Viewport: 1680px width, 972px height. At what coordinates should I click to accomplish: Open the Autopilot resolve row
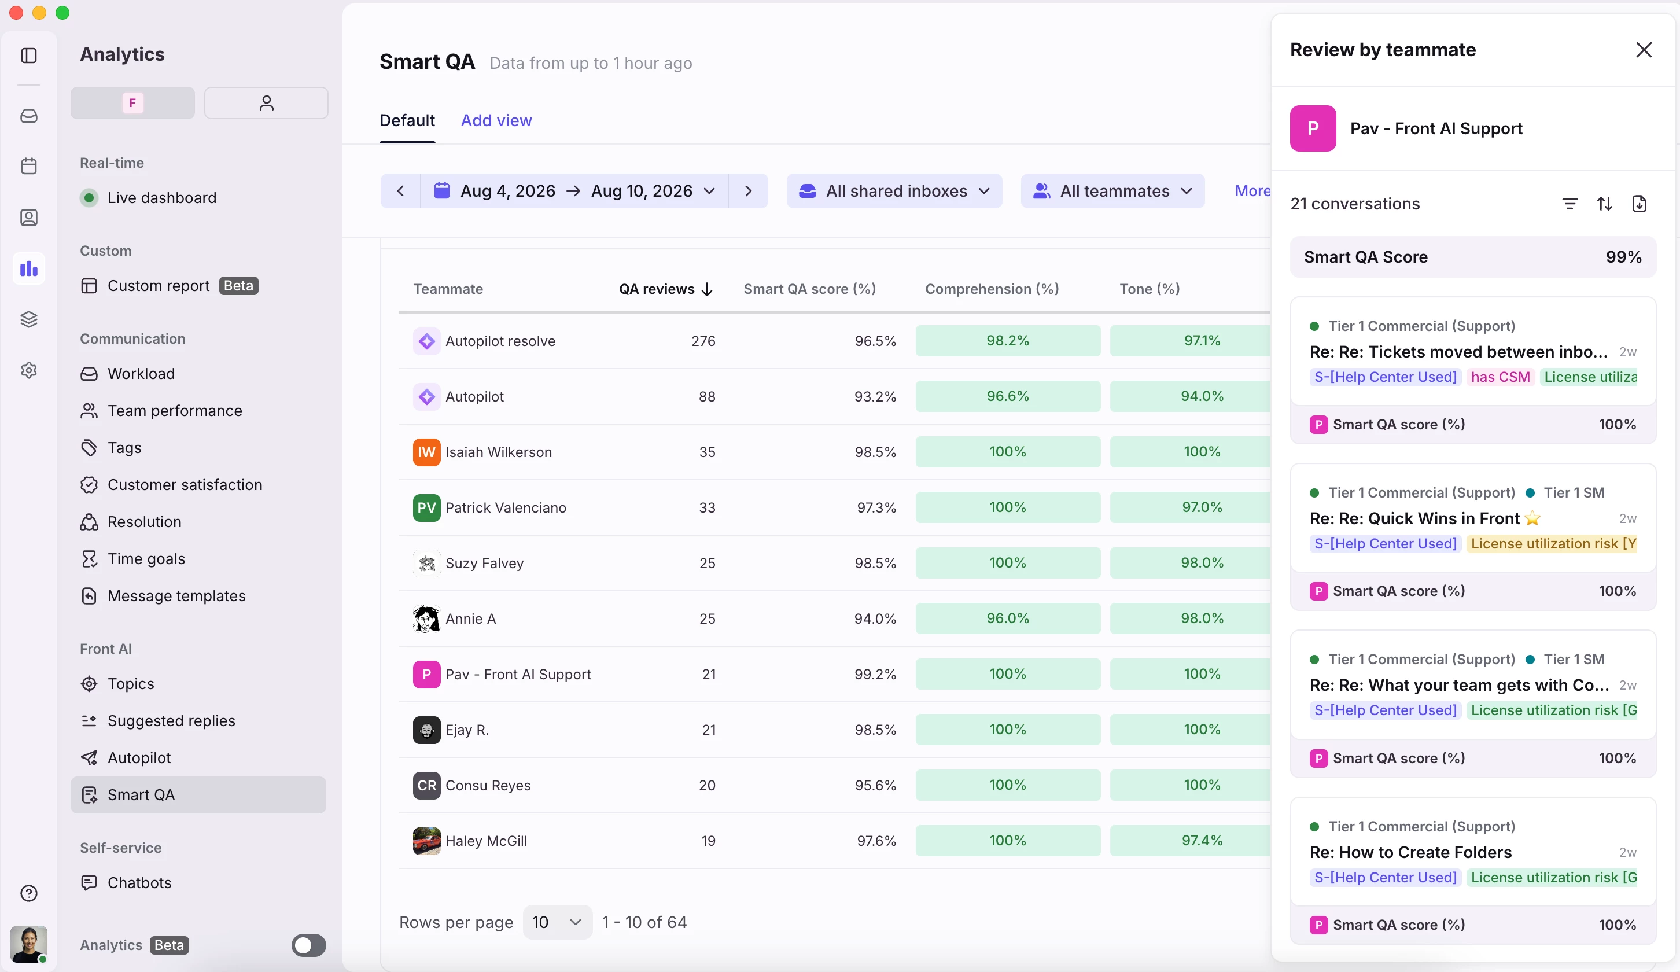(x=835, y=341)
